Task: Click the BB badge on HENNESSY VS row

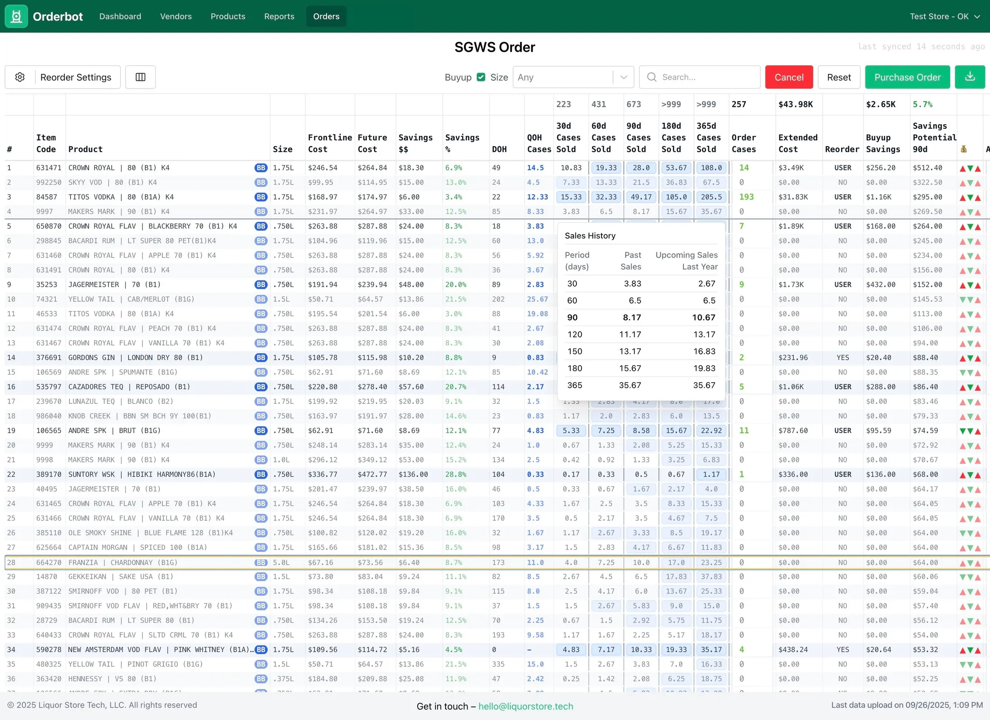Action: (261, 679)
